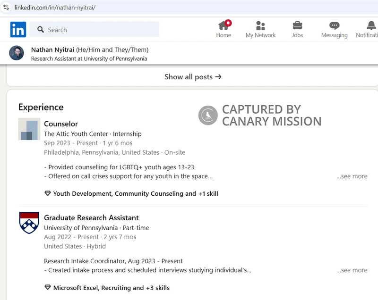Screen dimensions: 378x300
Task: Focus the LinkedIn Search field
Action: [94, 29]
